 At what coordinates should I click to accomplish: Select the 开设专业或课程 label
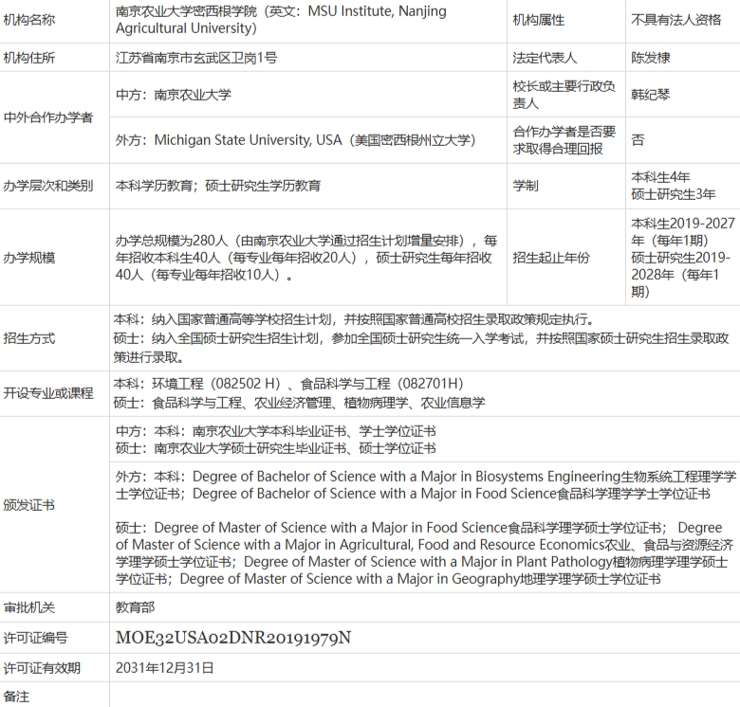click(48, 393)
